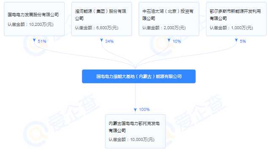This screenshot has height=157, width=268.
Task: Click the arrow marker beside 51%
Action: (34, 40)
